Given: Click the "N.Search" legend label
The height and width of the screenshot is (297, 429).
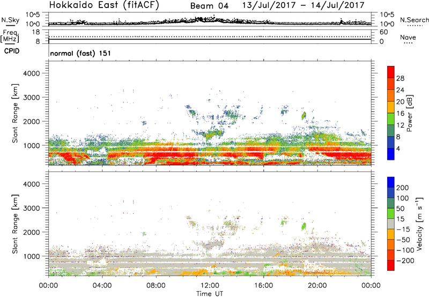Looking at the screenshot, I should (414, 20).
